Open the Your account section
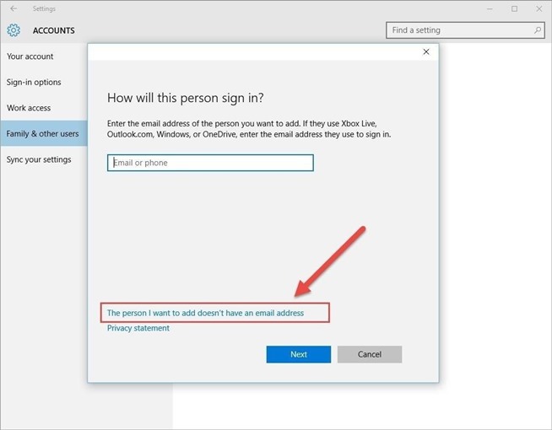 pos(30,56)
